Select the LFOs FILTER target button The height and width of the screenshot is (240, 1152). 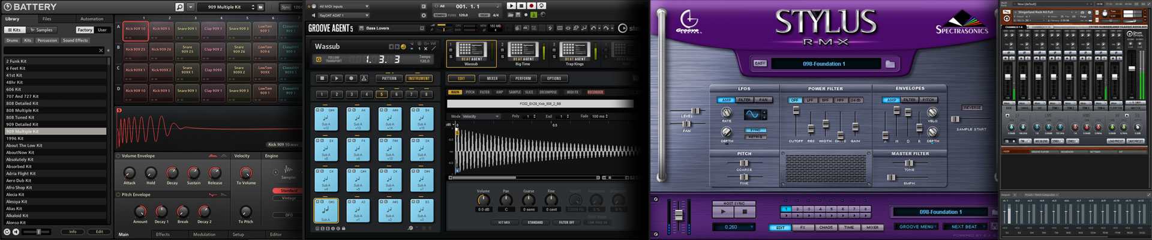tap(745, 100)
